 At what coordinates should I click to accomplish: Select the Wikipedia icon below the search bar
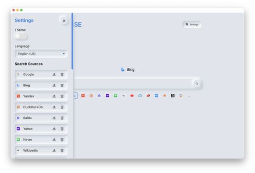click(x=124, y=96)
